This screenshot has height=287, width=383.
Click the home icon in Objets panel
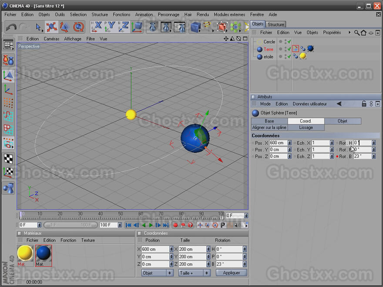[x=363, y=33]
